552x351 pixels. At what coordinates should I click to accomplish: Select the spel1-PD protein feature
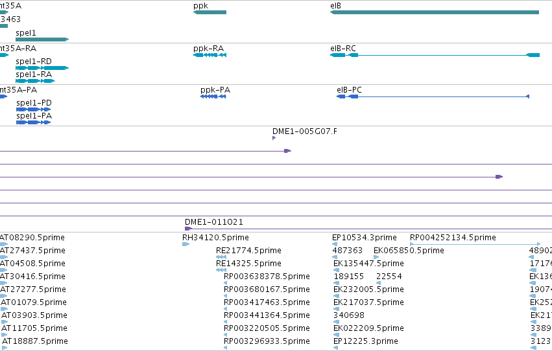point(34,109)
